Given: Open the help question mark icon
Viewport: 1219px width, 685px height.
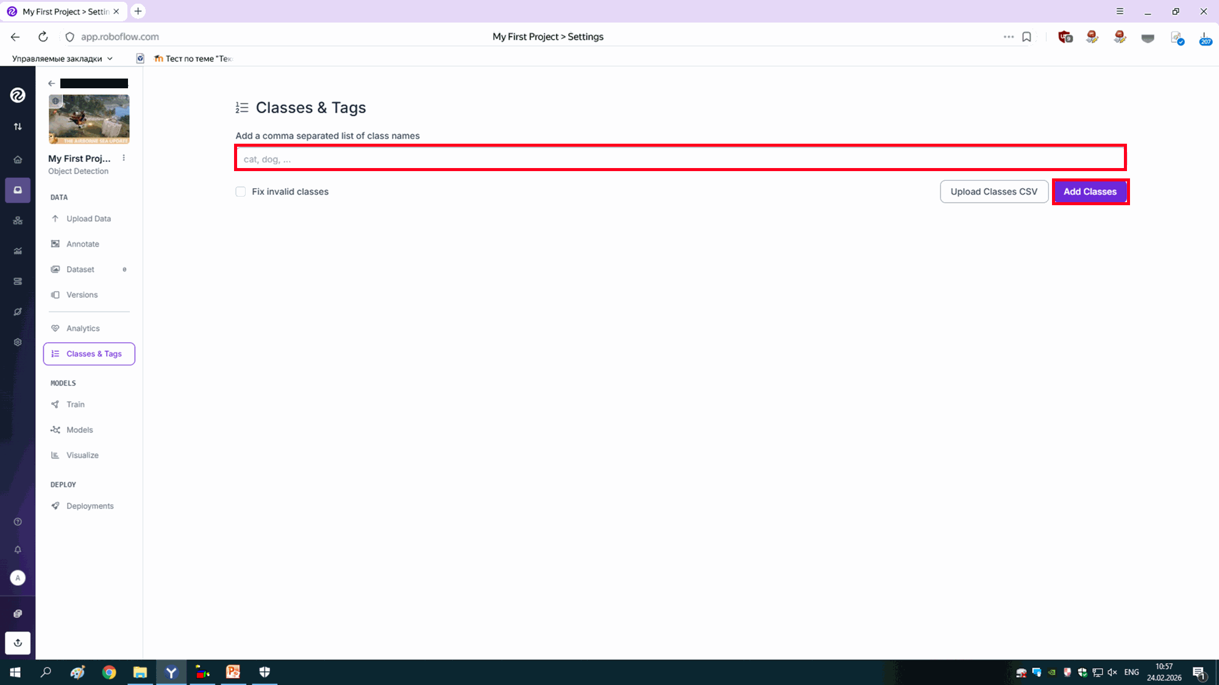Looking at the screenshot, I should pos(18,522).
